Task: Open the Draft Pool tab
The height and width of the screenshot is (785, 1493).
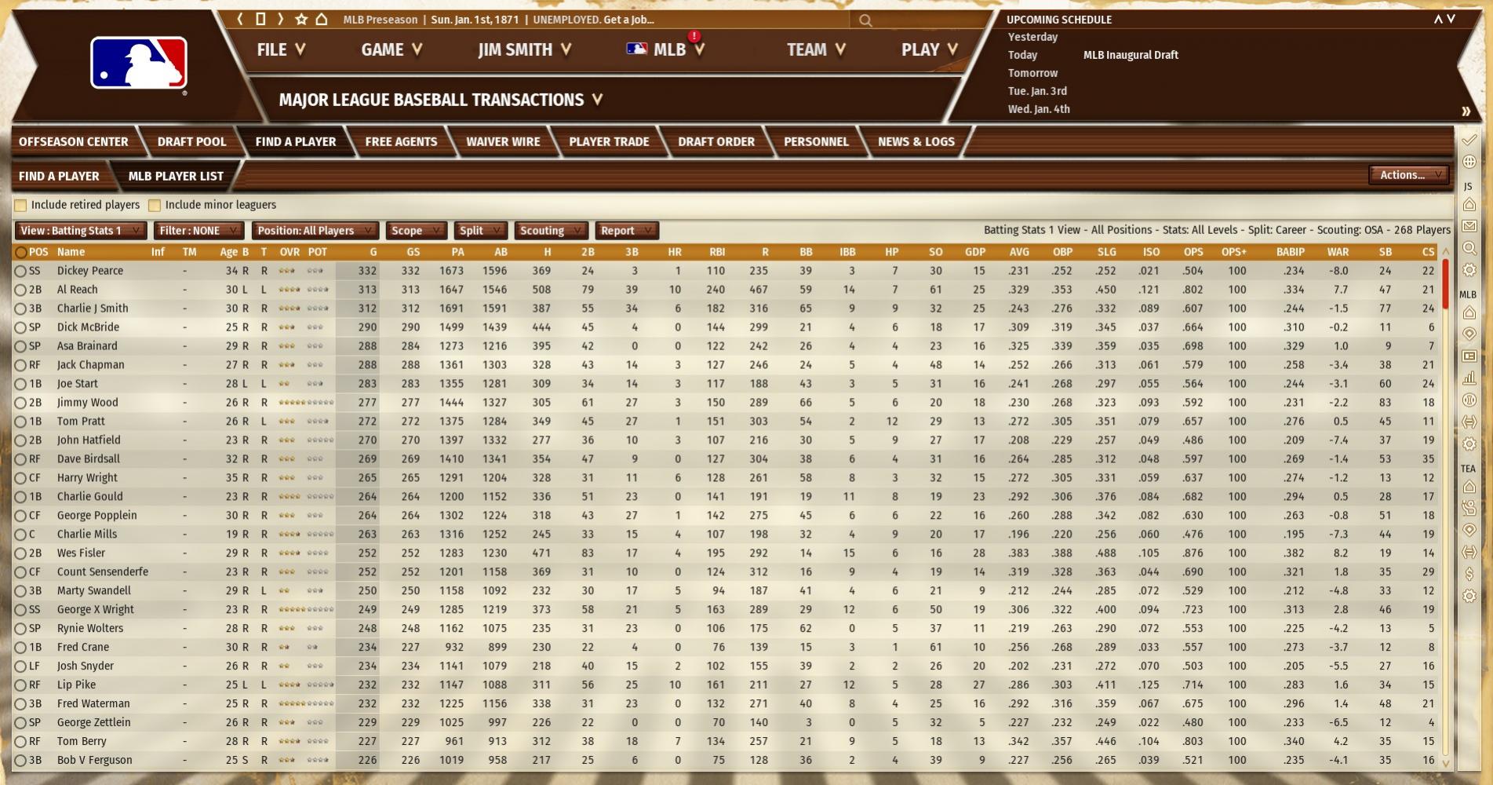Action: click(191, 142)
